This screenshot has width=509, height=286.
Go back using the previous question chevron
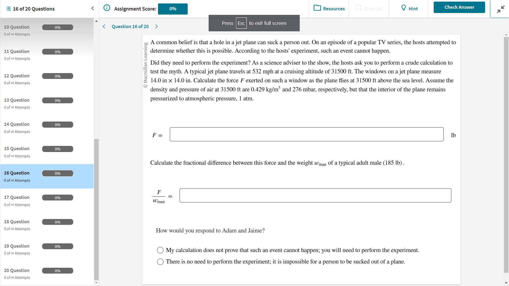click(x=104, y=26)
